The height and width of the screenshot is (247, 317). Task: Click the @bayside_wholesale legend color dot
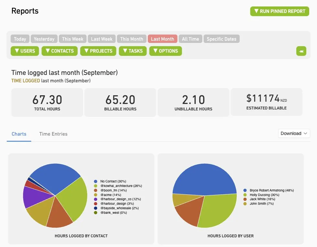tap(96, 208)
